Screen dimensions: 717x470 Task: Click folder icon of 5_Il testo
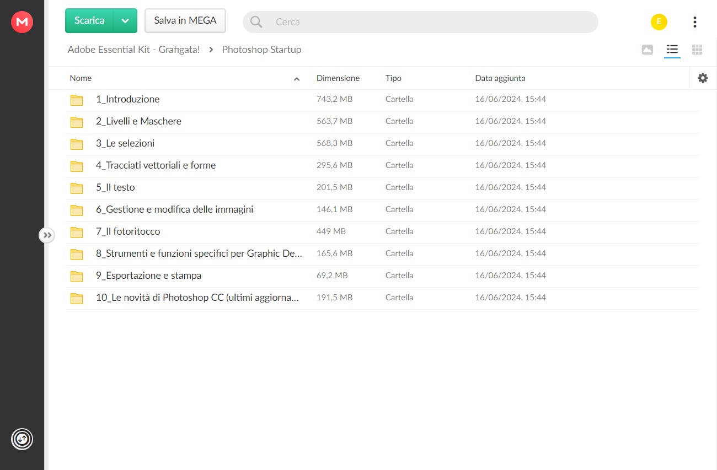tap(77, 188)
